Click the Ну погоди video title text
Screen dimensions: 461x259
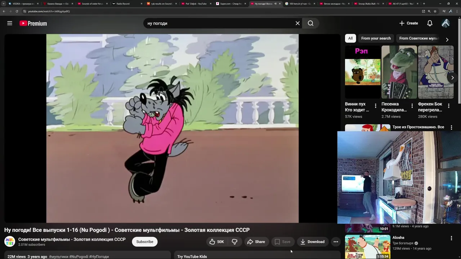click(x=127, y=230)
